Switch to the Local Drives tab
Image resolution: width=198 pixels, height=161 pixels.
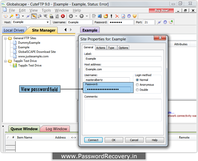[x=14, y=30]
